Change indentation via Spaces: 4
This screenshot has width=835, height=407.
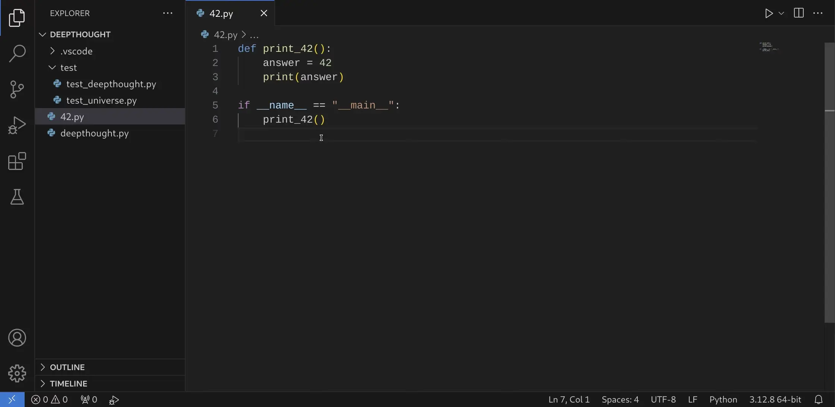(620, 399)
